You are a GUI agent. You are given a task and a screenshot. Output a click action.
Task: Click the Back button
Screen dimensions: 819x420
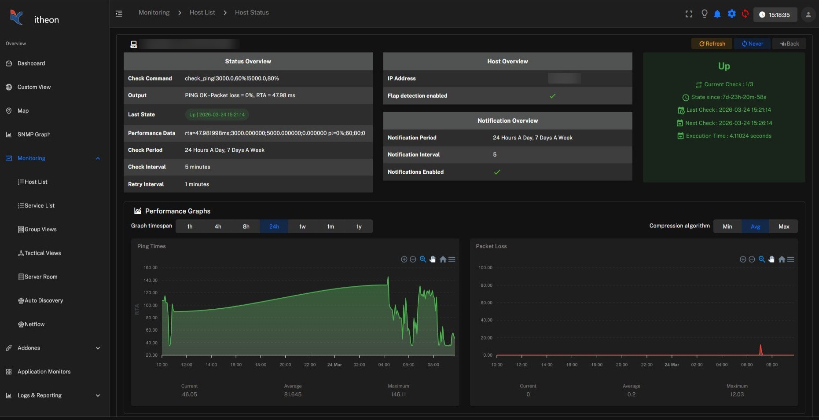point(789,44)
